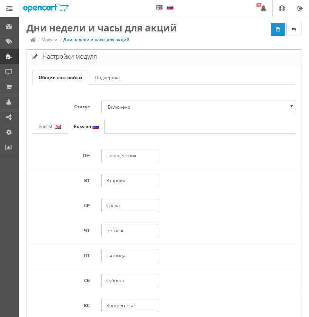
Task: Open the Customers user icon in sidebar
Action: 9,102
